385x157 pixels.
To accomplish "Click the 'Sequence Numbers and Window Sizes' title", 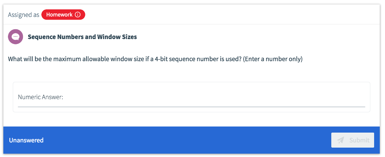I will point(82,37).
